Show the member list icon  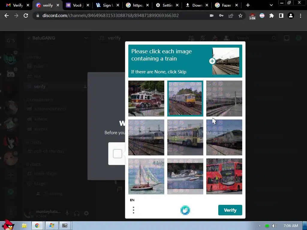pyautogui.click(x=227, y=38)
